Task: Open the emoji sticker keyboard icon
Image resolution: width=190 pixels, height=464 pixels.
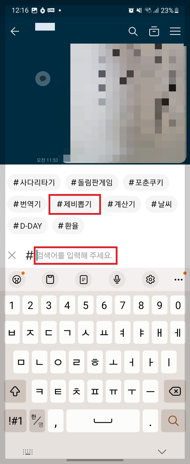Action: (16, 279)
